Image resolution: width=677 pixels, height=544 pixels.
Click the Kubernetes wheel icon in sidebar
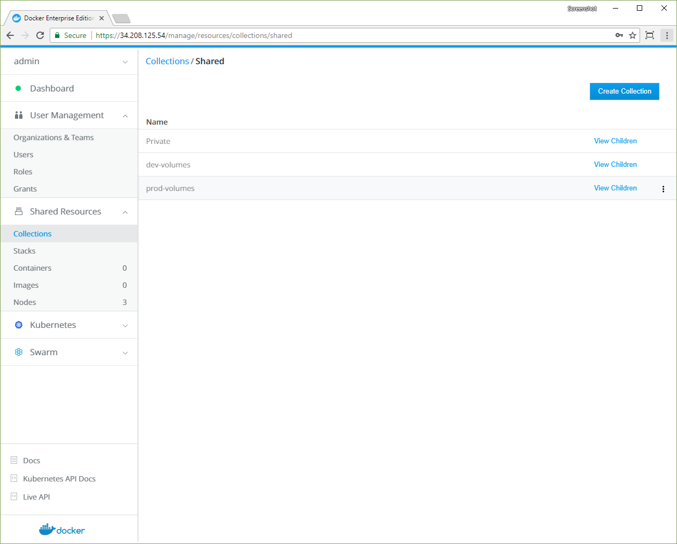coord(19,325)
